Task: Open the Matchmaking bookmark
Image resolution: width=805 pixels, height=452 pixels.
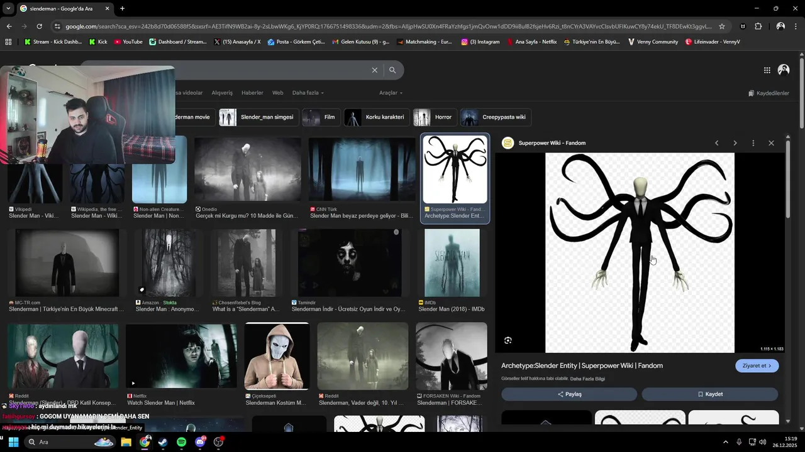Action: [423, 42]
